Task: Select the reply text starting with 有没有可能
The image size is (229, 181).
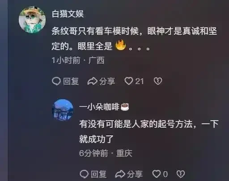Action: [149, 131]
